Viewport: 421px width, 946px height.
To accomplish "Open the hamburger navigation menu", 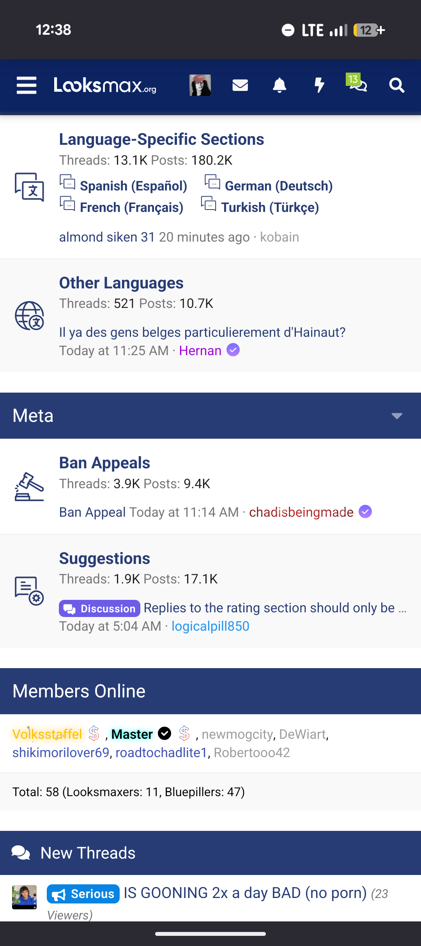I will [27, 85].
